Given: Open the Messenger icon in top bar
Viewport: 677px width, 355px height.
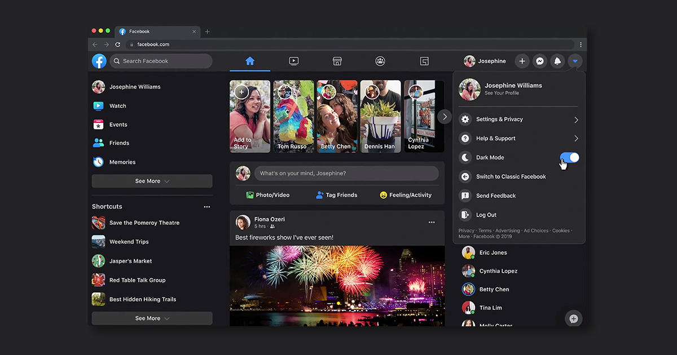Looking at the screenshot, I should 540,61.
